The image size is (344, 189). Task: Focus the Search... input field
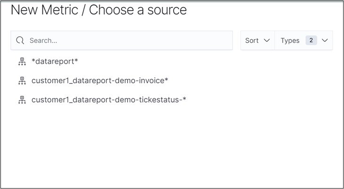[x=121, y=40]
